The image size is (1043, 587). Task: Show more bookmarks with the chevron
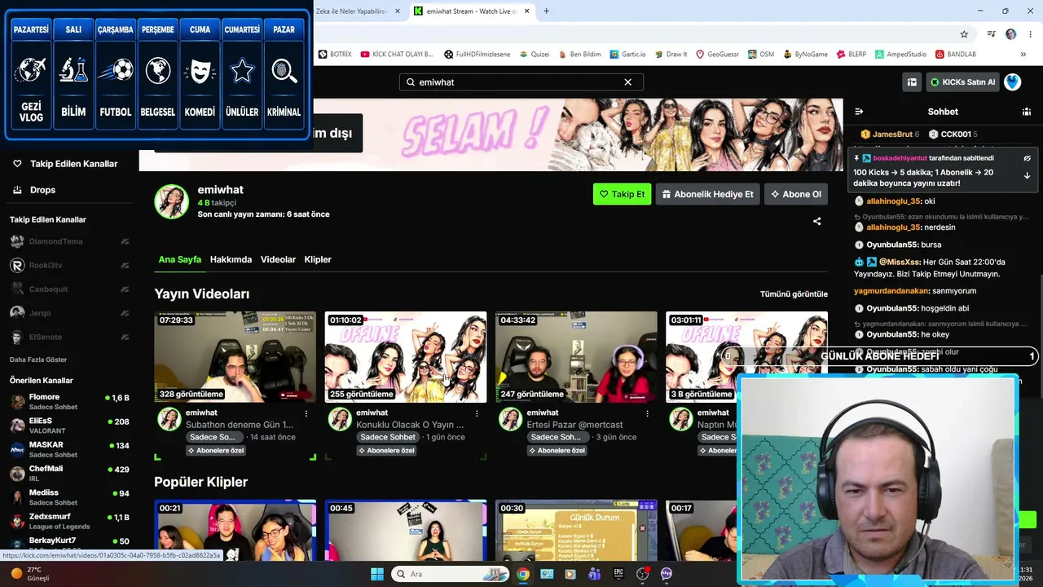[1023, 55]
